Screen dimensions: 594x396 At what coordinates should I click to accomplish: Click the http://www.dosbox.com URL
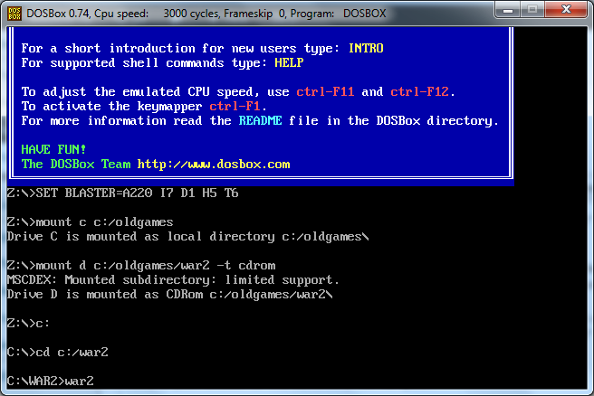(214, 165)
